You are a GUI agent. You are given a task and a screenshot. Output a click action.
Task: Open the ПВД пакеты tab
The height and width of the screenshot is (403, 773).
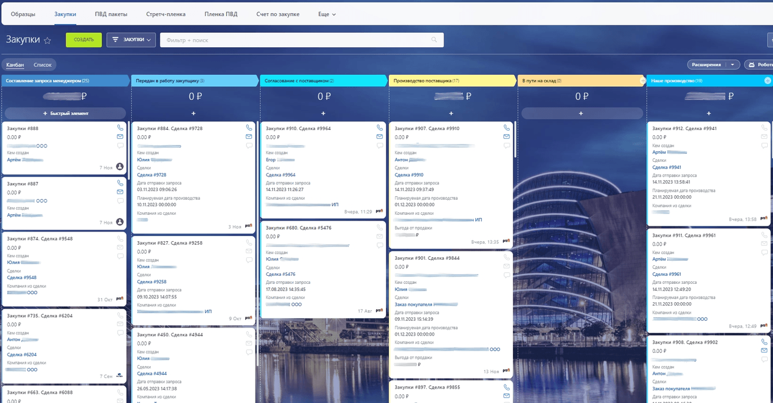tap(111, 14)
